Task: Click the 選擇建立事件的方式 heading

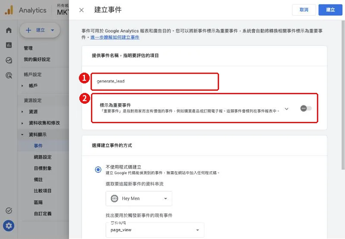Action: point(112,146)
